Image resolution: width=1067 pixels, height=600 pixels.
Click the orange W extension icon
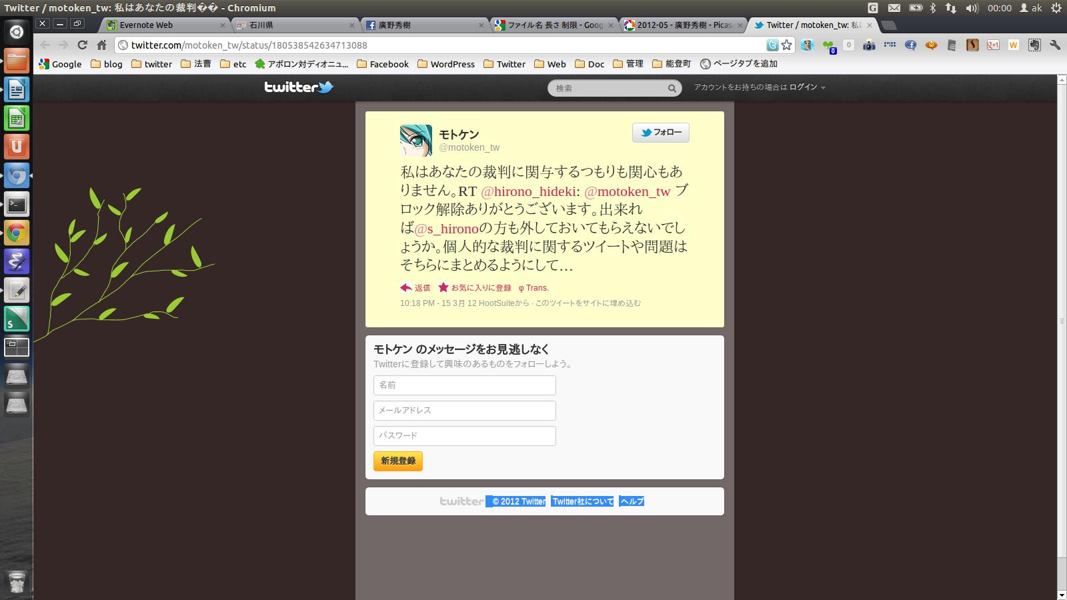pyautogui.click(x=1014, y=45)
